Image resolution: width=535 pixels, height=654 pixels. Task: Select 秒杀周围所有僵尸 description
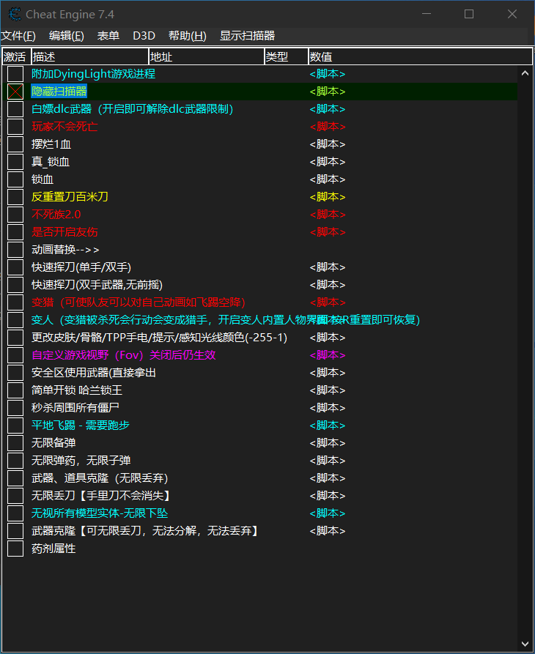(75, 407)
